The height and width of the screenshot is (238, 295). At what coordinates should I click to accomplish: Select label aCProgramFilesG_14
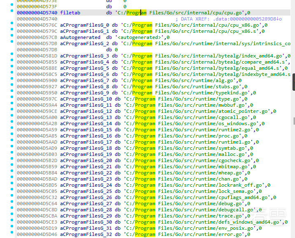(86, 124)
